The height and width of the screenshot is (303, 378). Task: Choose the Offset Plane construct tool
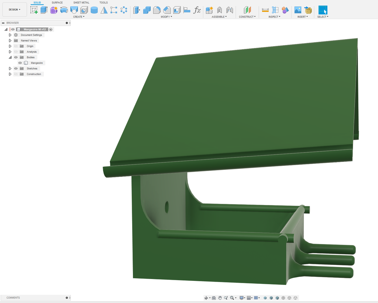[x=247, y=10]
